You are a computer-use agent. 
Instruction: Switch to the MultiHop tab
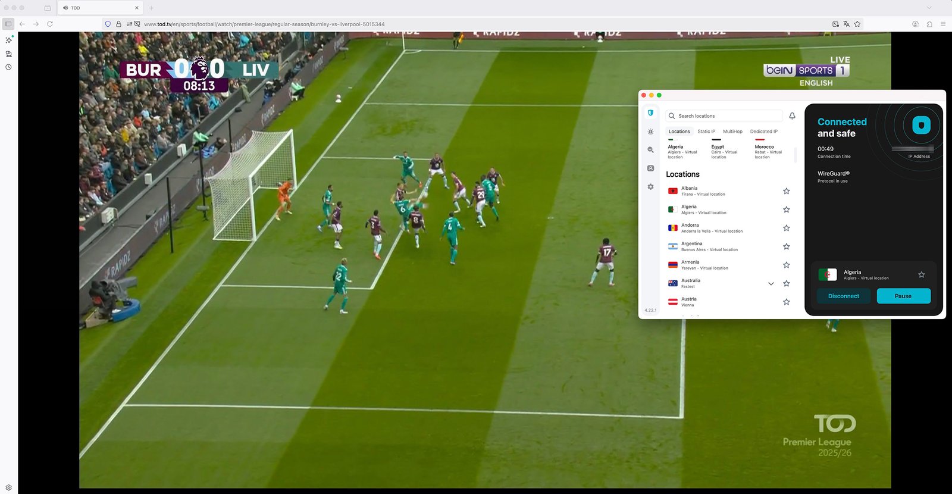(x=732, y=132)
